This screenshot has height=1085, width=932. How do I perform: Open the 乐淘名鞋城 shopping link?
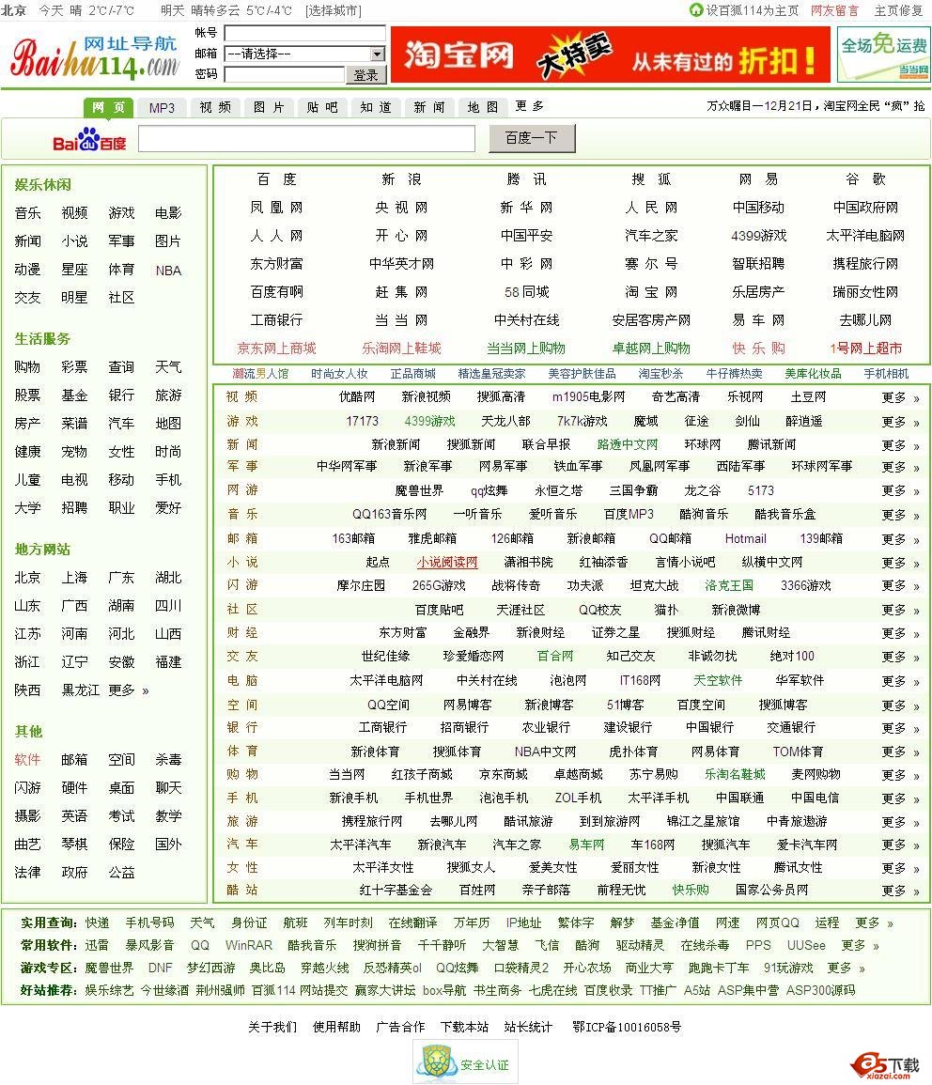[x=735, y=774]
